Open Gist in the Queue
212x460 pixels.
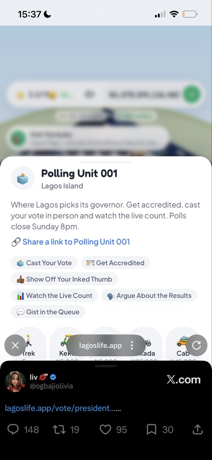pos(48,312)
